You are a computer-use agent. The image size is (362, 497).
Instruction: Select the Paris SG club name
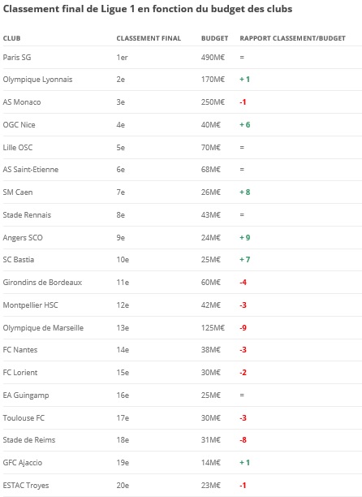point(17,58)
